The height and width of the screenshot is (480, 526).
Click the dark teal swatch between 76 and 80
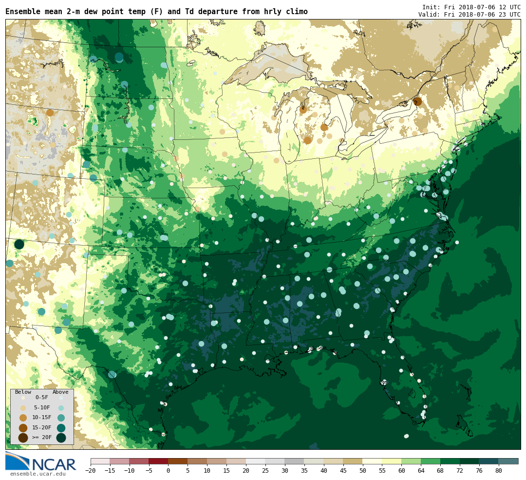489,461
